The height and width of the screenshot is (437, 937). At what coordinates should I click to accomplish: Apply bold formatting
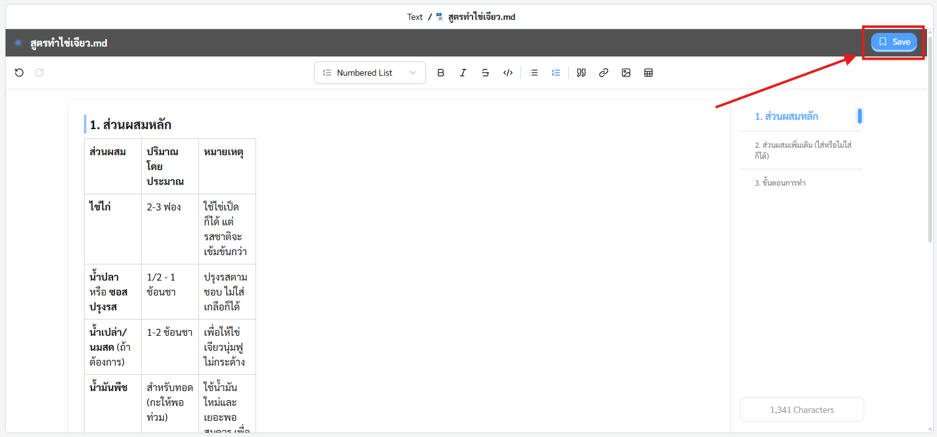tap(441, 73)
